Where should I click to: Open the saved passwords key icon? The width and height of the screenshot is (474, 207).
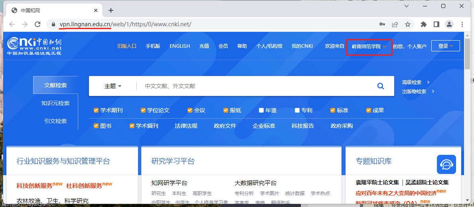pos(382,24)
